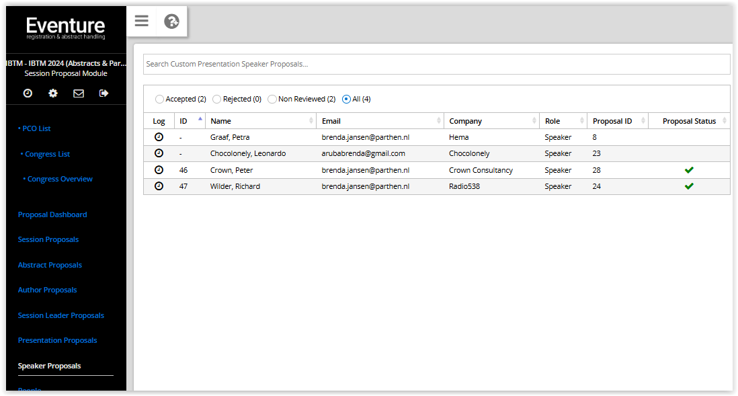This screenshot has height=396, width=738.
Task: Click company Chocolonely cell
Action: [468, 153]
